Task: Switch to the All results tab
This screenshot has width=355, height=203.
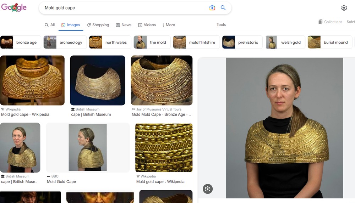Action: click(x=50, y=25)
